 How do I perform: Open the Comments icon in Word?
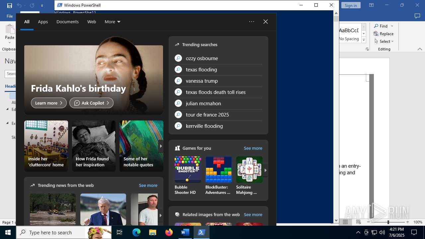point(417,16)
